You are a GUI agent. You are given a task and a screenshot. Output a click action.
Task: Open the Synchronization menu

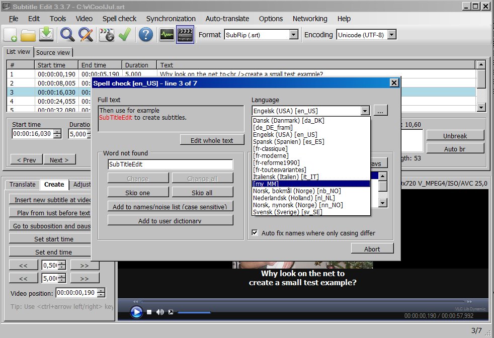[x=171, y=19]
